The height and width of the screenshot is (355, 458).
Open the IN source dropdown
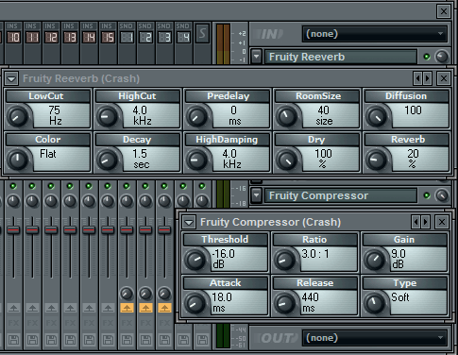point(375,34)
